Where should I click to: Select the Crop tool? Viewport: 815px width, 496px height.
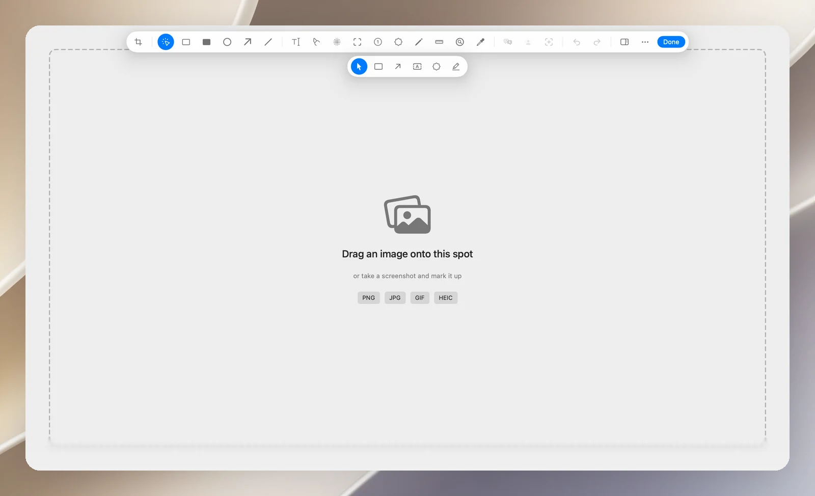pyautogui.click(x=138, y=42)
